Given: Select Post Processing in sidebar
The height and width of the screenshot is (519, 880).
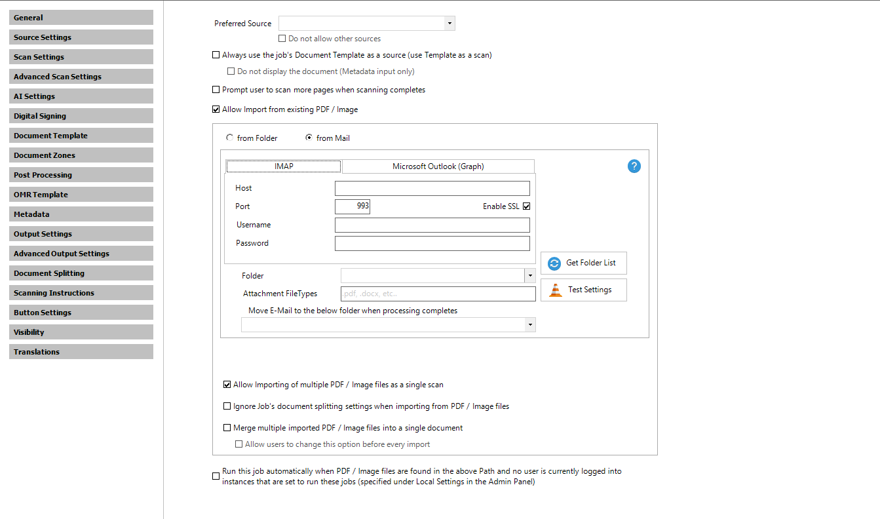Looking at the screenshot, I should tap(81, 175).
